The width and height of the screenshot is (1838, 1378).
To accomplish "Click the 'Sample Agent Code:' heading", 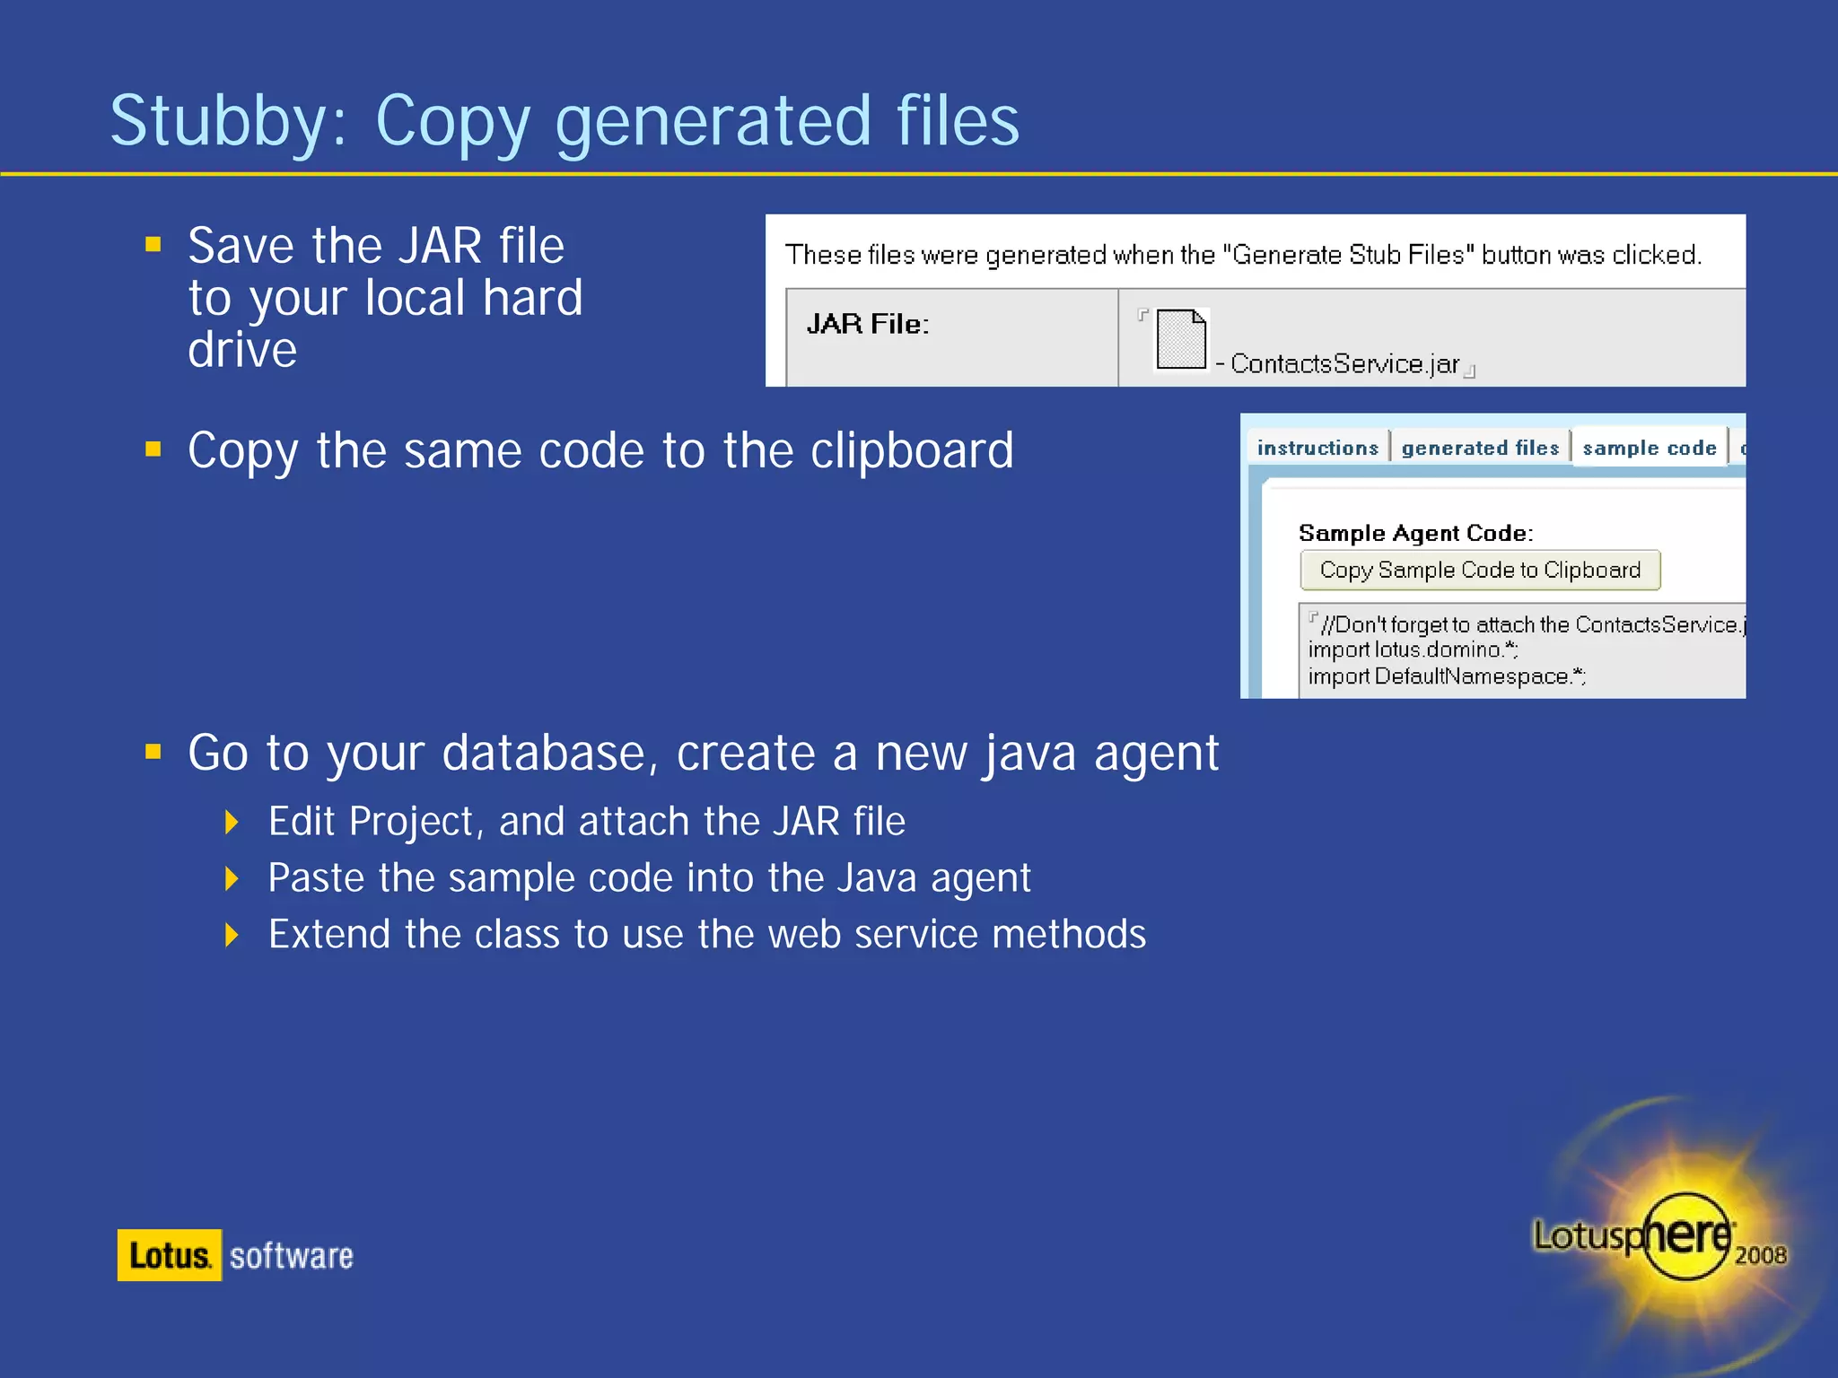I will 1416,533.
